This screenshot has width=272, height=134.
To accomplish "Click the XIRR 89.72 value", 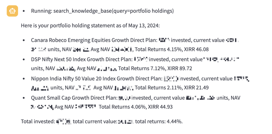I will click(x=180, y=69).
